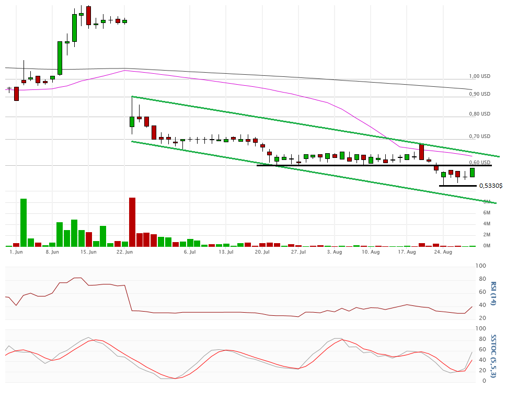Image resolution: width=506 pixels, height=400 pixels.
Task: Select the 22. Jun date label
Action: click(x=124, y=252)
